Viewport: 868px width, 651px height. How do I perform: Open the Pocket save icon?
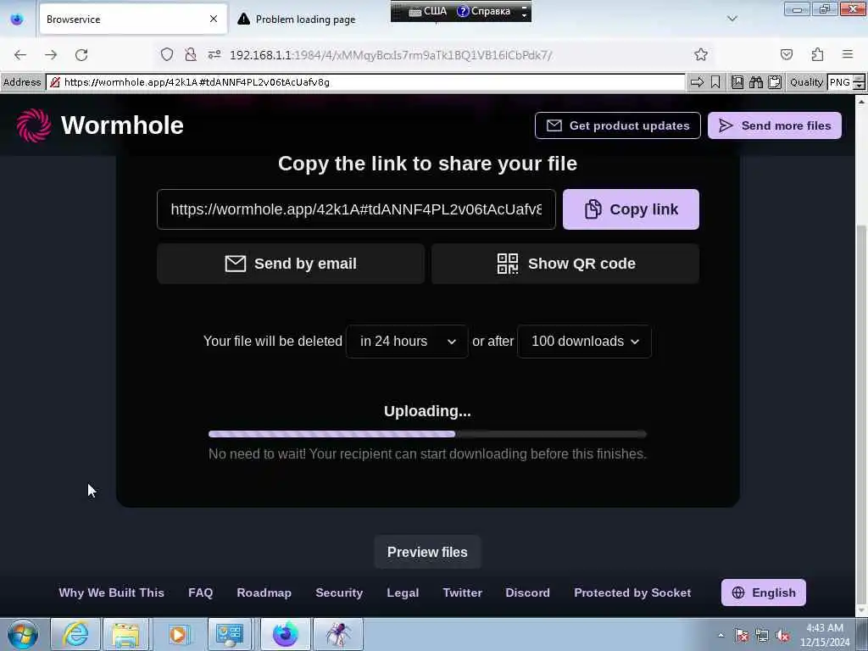(786, 54)
